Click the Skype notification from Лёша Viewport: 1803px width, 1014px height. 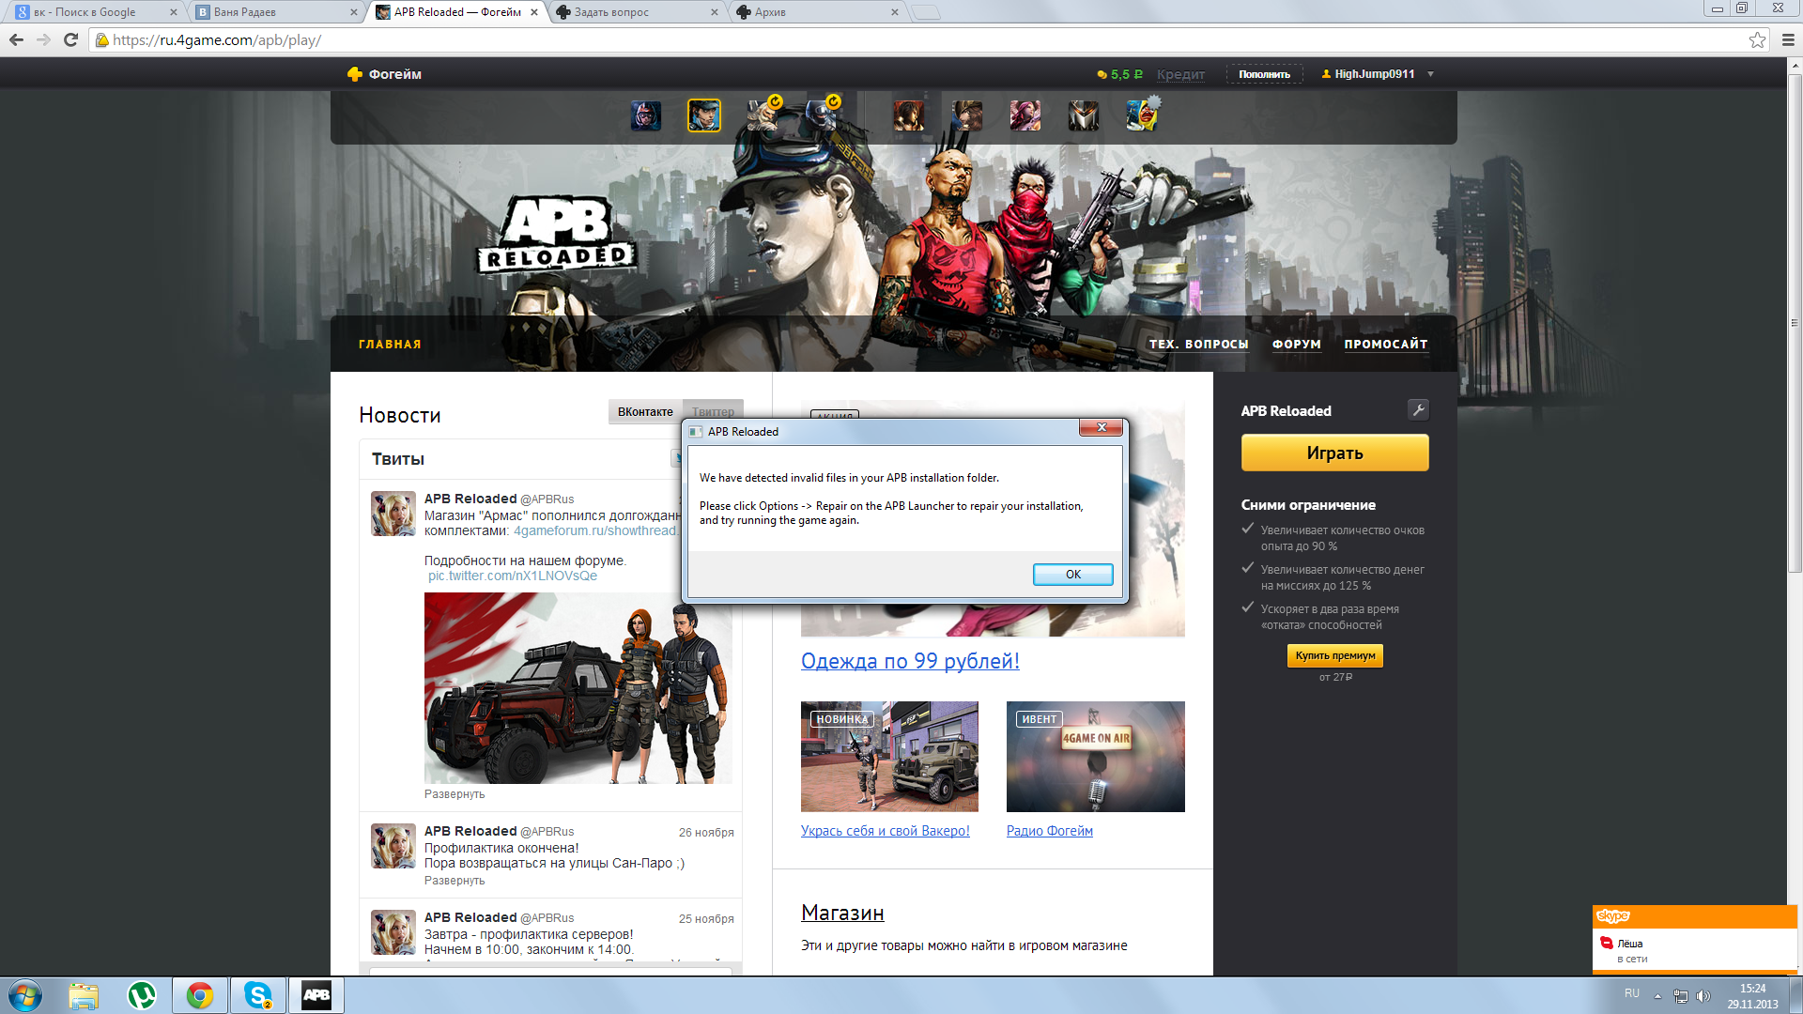[x=1694, y=950]
